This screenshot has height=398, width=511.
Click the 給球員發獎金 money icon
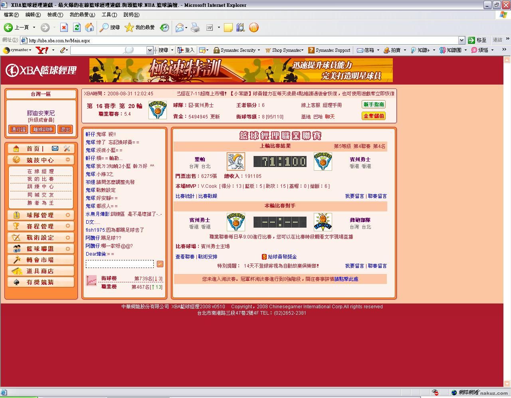(x=264, y=257)
